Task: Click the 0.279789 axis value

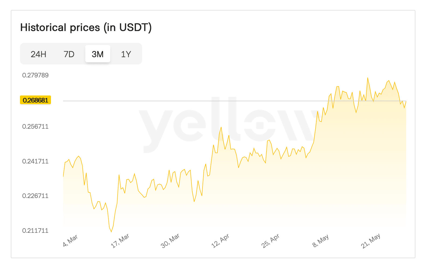Action: click(35, 75)
